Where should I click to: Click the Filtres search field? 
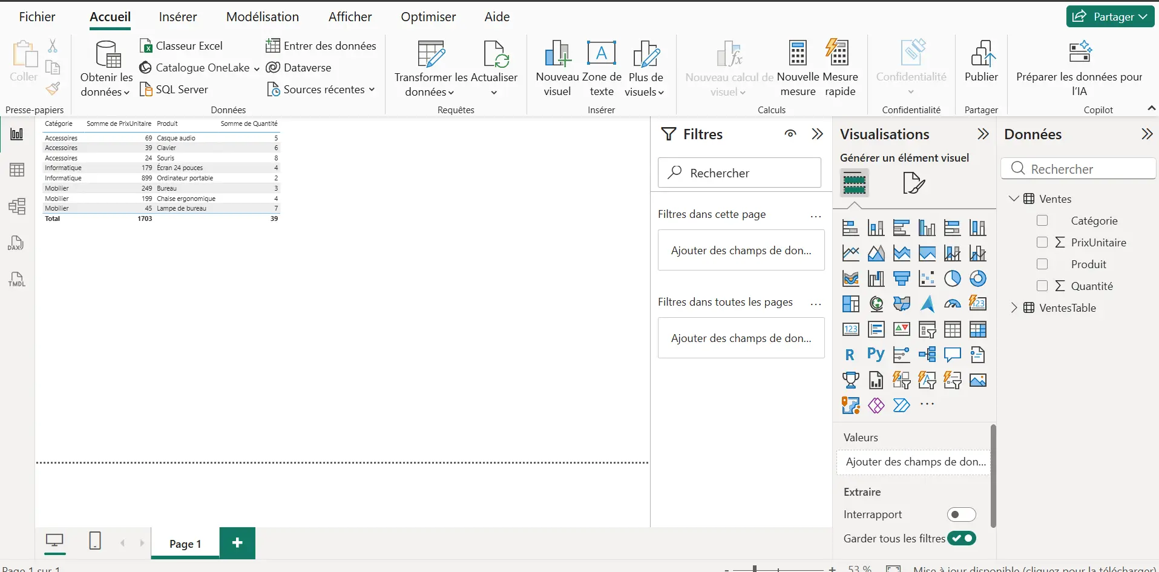[x=740, y=173]
